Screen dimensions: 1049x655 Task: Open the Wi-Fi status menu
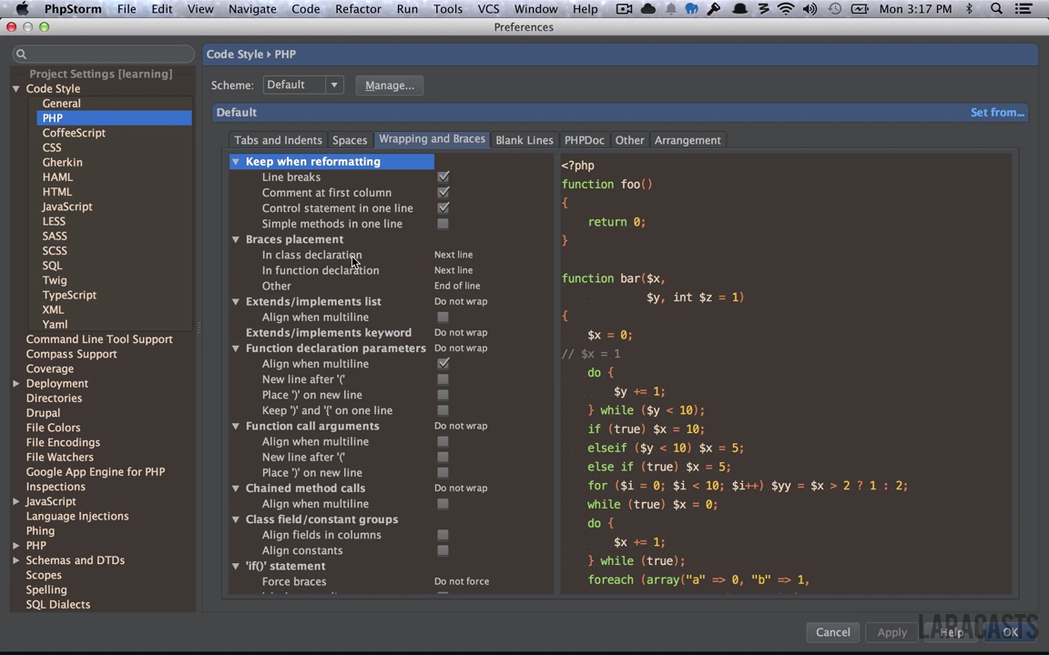[786, 9]
